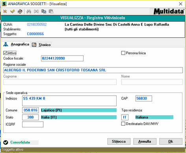The image size is (186, 153).
Task: Click the empty Nome field
Action: 152,82
